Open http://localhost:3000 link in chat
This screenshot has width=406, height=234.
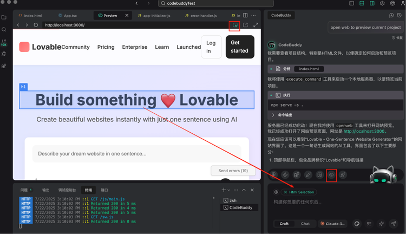click(365, 132)
